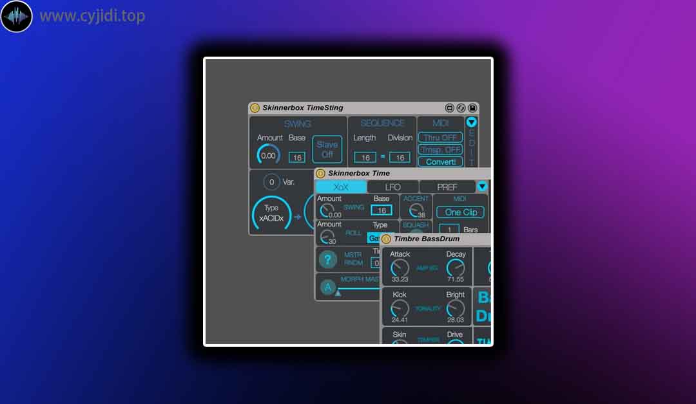Click the One Clip button
This screenshot has height=404, width=696.
461,212
